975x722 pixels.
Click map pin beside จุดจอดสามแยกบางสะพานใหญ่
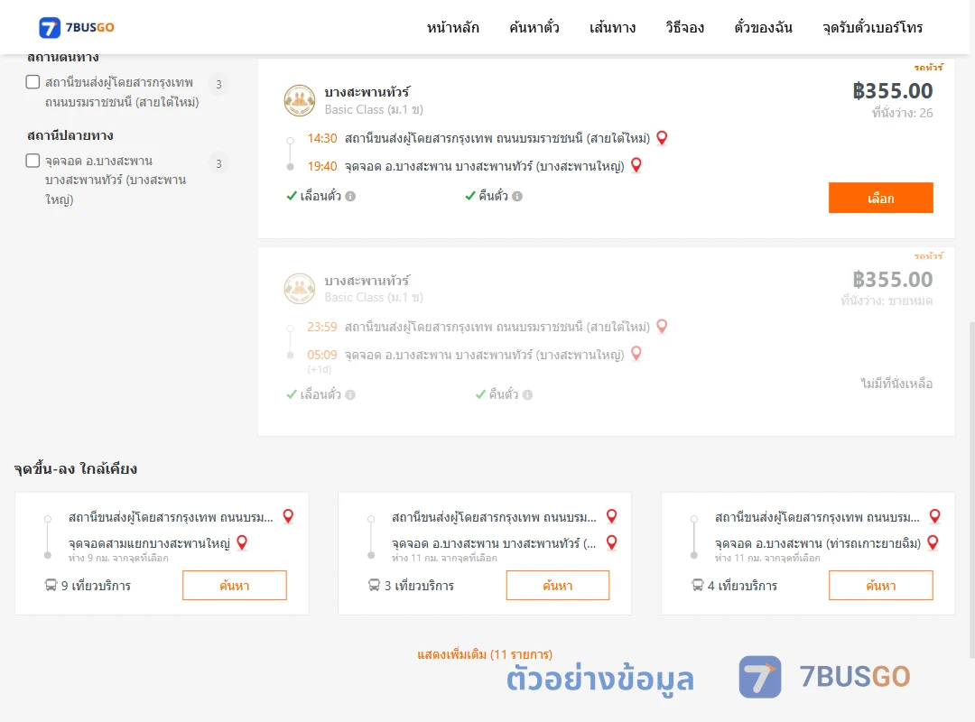242,543
